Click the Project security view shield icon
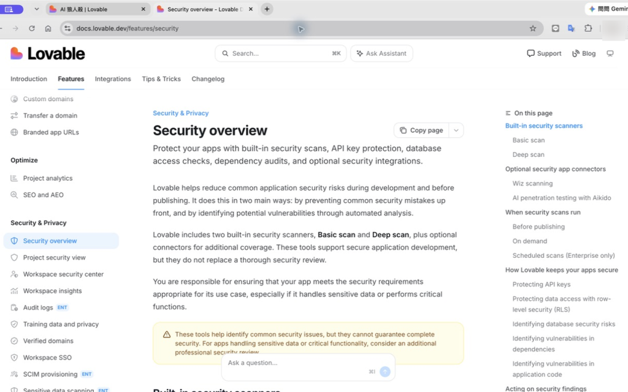This screenshot has width=628, height=392. [14, 258]
